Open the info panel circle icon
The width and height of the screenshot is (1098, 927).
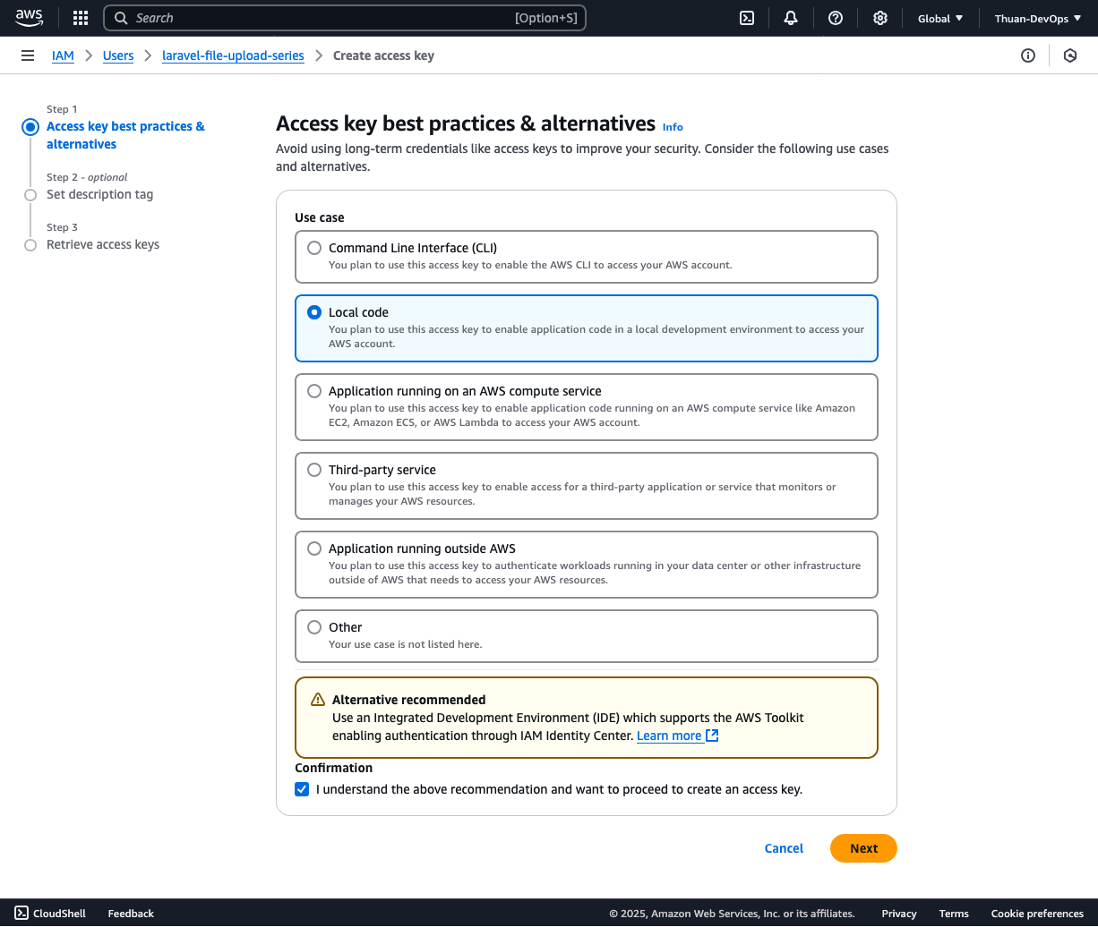coord(1028,55)
